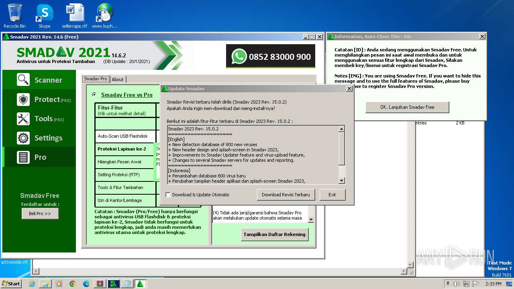The width and height of the screenshot is (514, 289).
Task: Launch Google Chrome from the taskbar
Action: (73, 284)
